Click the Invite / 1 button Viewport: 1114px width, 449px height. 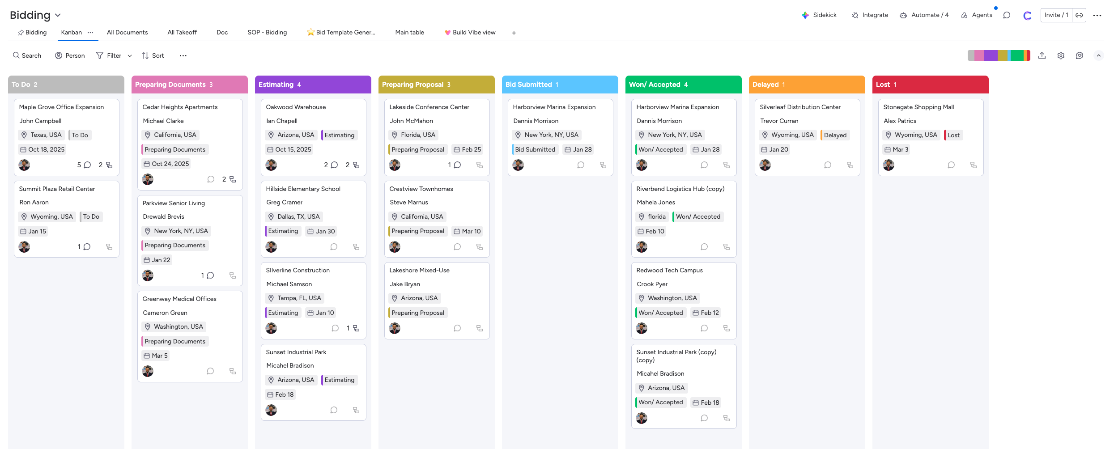(1056, 15)
